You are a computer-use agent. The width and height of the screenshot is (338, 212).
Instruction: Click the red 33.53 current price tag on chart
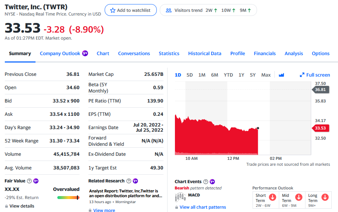[x=321, y=128]
